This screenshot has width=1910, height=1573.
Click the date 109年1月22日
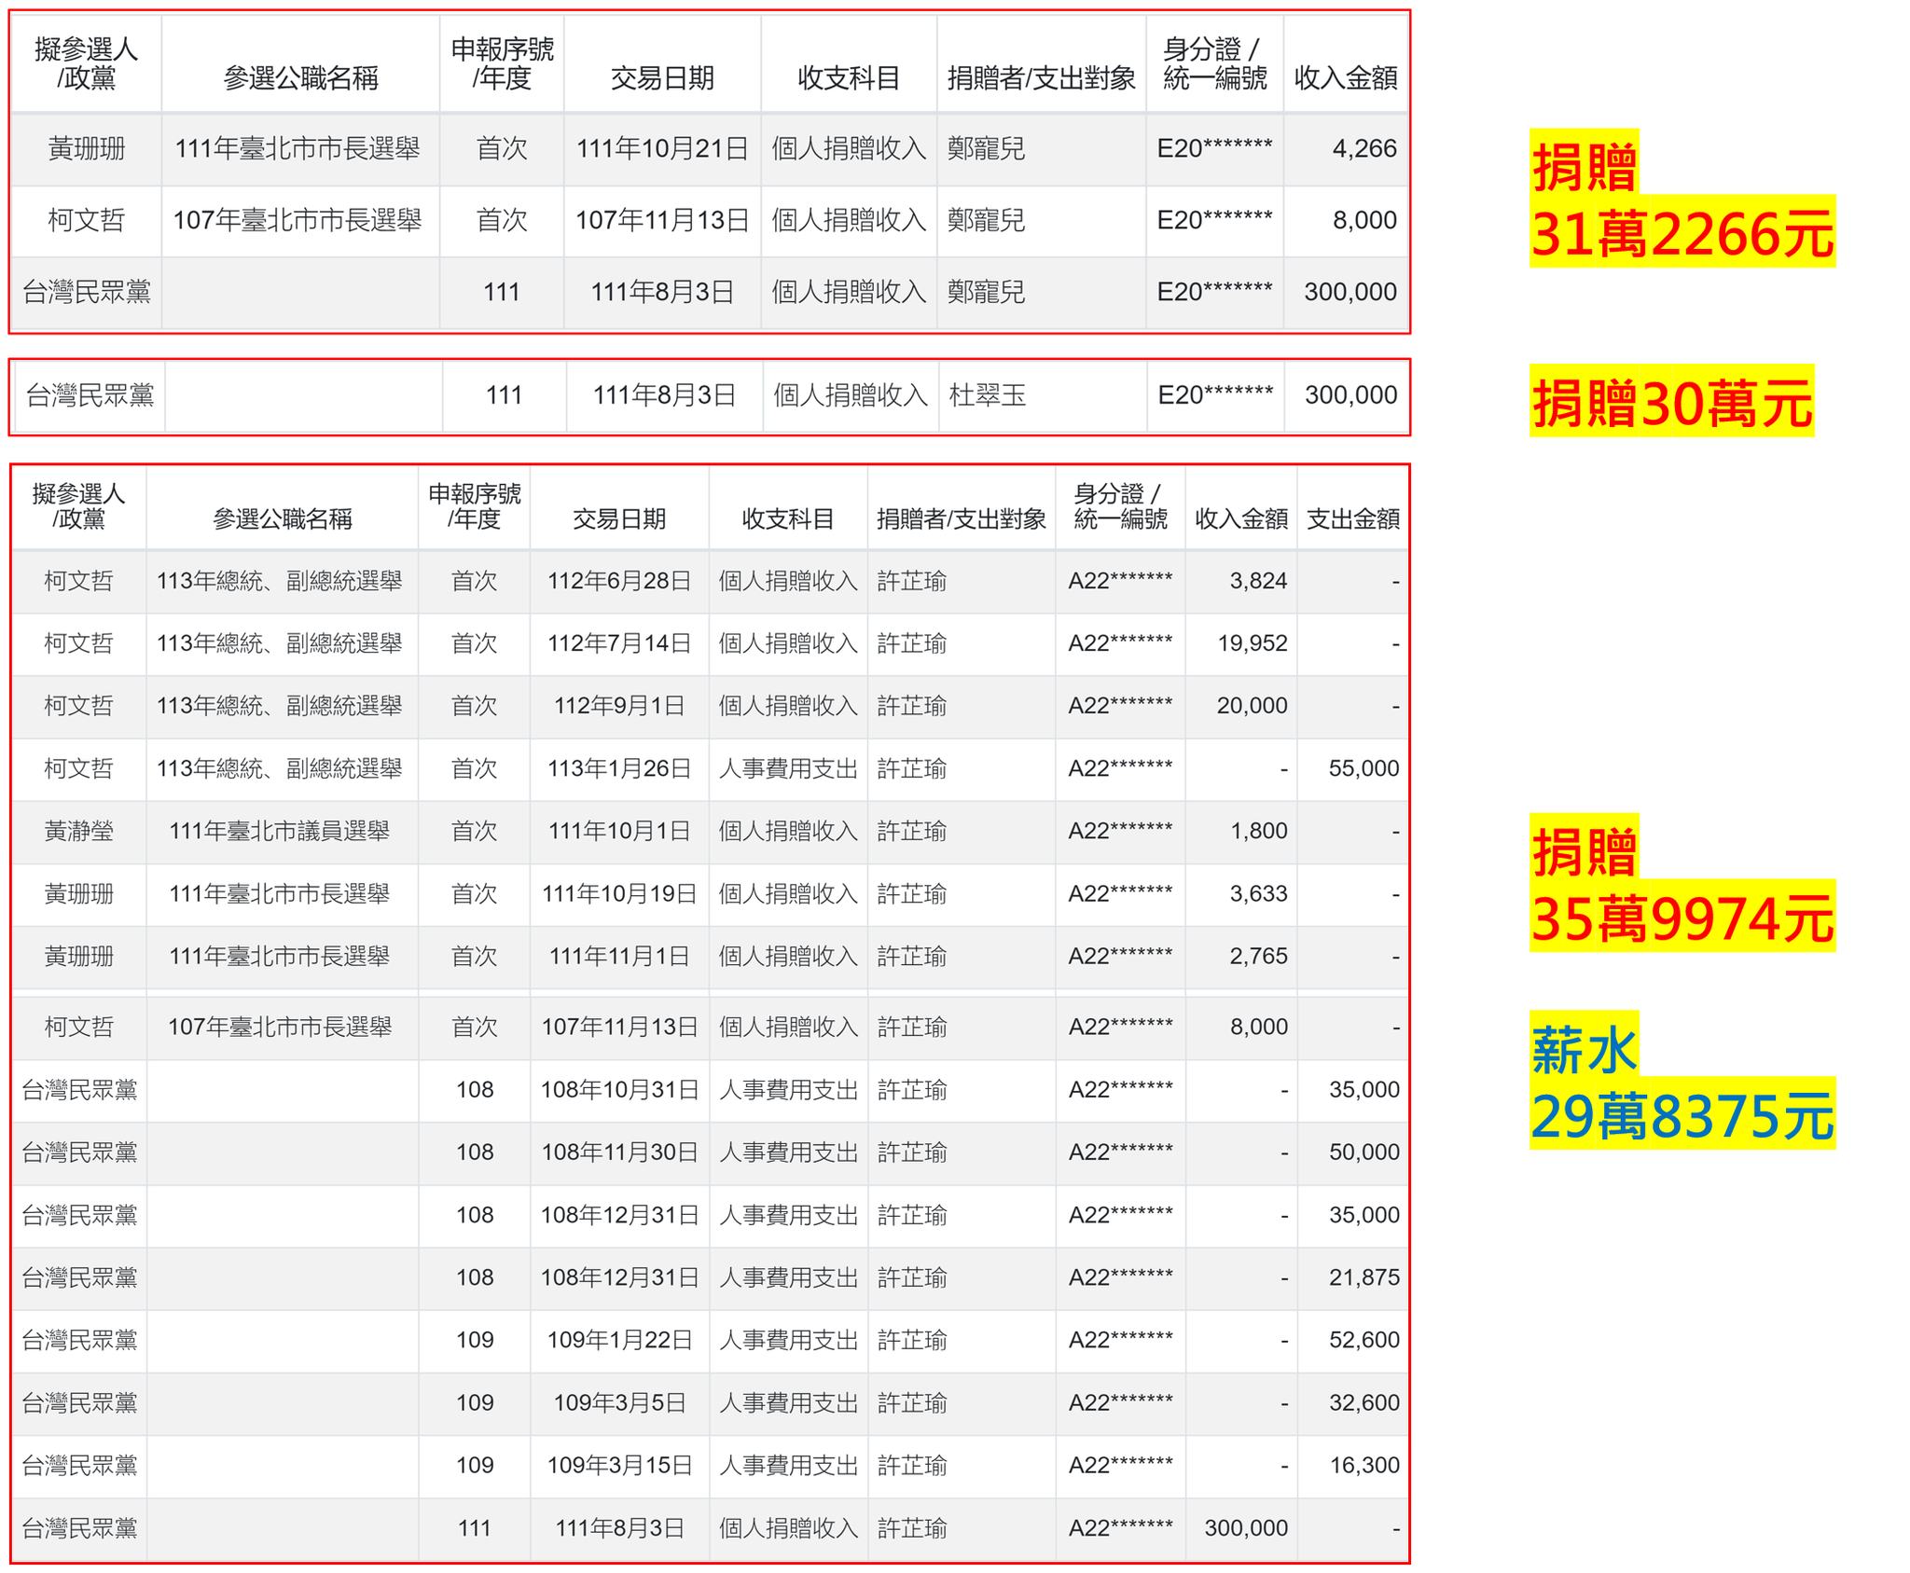pos(619,1340)
